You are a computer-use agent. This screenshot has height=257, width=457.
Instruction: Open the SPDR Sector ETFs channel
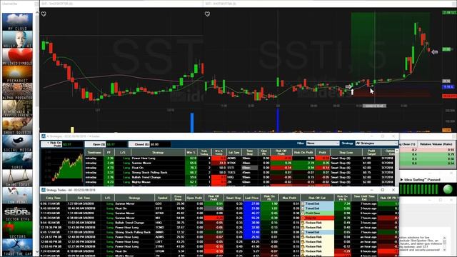point(17,213)
